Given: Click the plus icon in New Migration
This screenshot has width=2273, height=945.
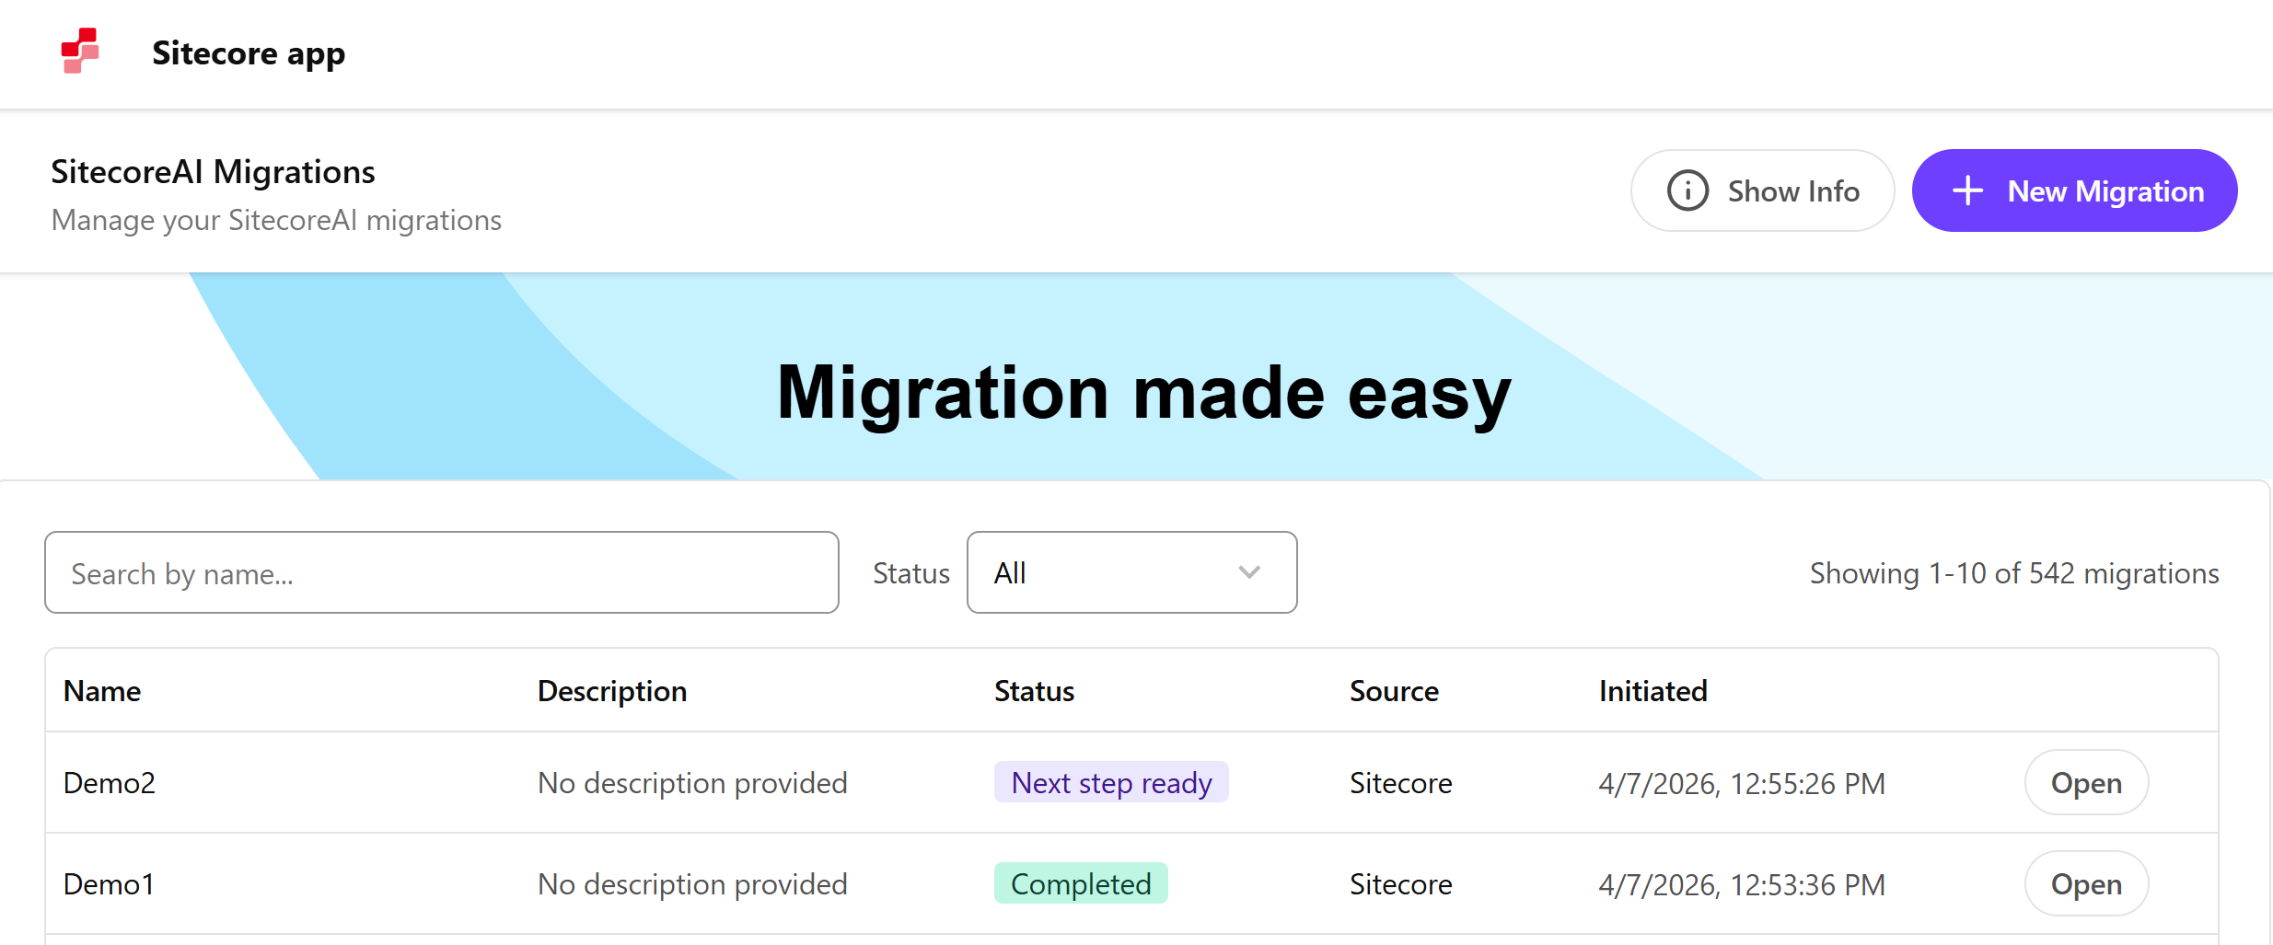Looking at the screenshot, I should 1967,191.
